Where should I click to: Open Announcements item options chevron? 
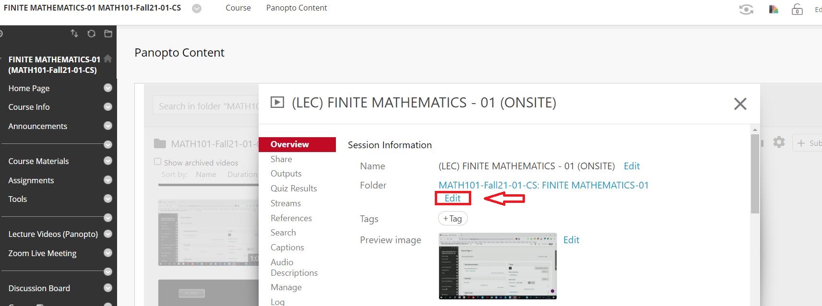click(108, 126)
